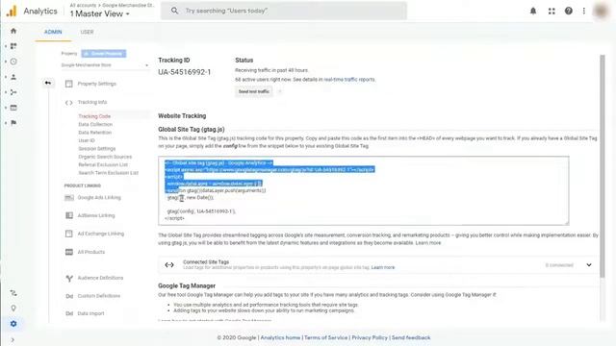Click the vertical page scrollbar

point(603,166)
